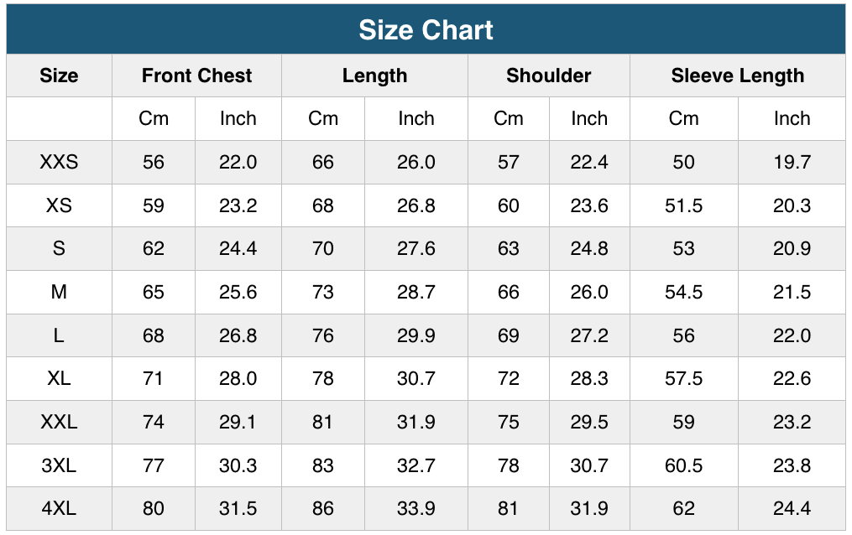Click the 33.9 length inch cell
Viewport: 852px width, 535px height.
coord(416,508)
